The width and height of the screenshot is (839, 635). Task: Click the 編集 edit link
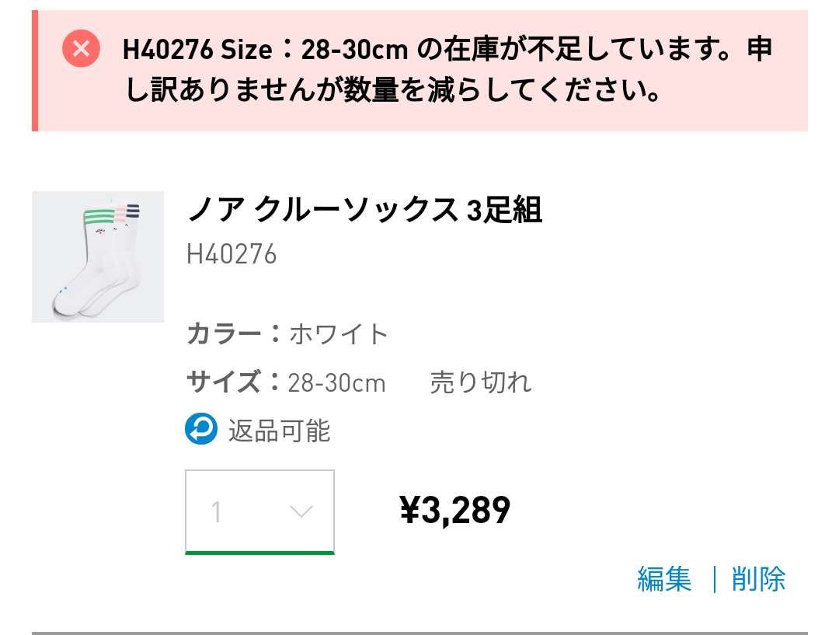pos(665,581)
